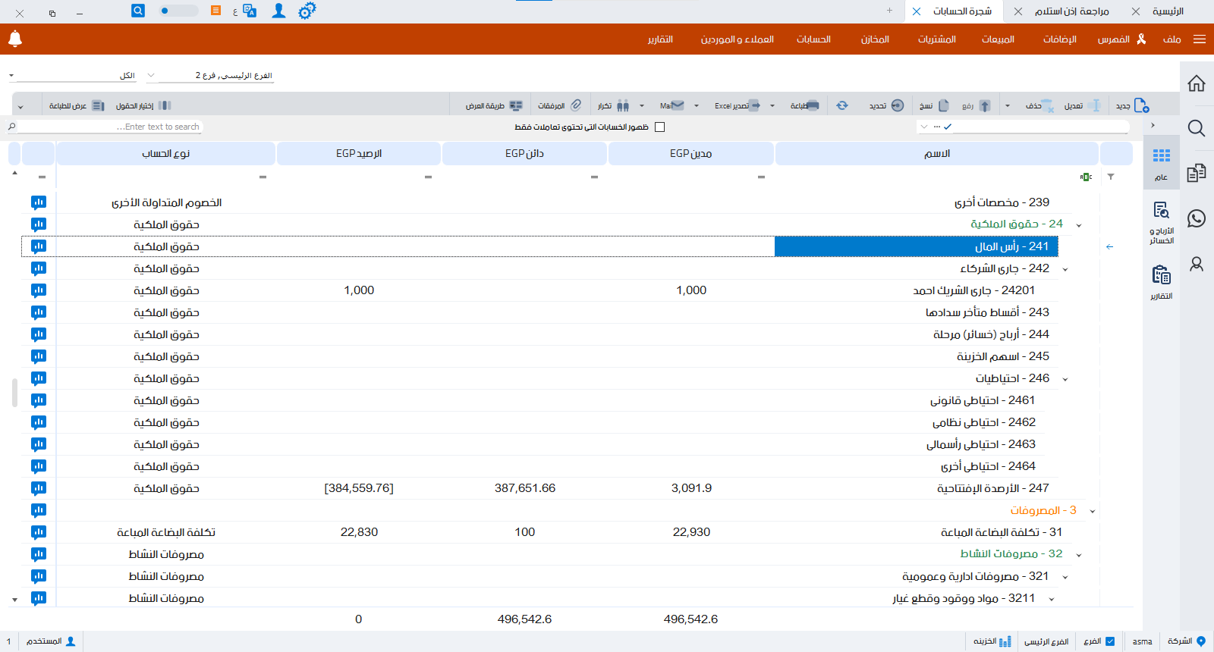Toggle the الفرع checkbox in status bar
This screenshot has height=652, width=1214.
[x=1110, y=641]
